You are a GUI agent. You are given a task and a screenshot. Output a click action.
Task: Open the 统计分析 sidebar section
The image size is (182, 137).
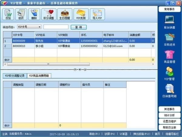click(170, 115)
